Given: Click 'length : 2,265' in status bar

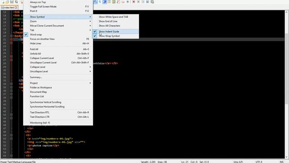Looking at the screenshot, I should [x=148, y=162].
